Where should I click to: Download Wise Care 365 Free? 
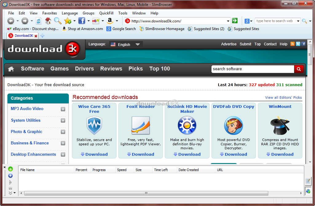point(94,154)
